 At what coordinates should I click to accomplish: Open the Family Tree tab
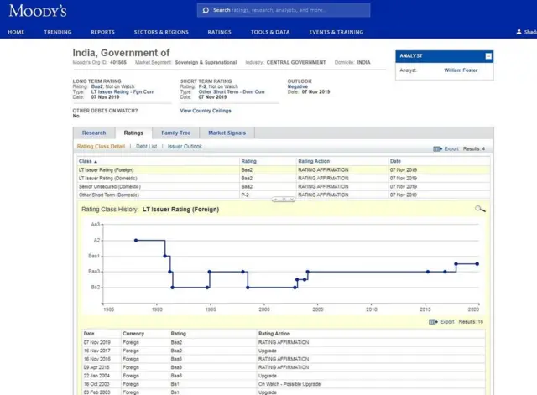point(175,133)
